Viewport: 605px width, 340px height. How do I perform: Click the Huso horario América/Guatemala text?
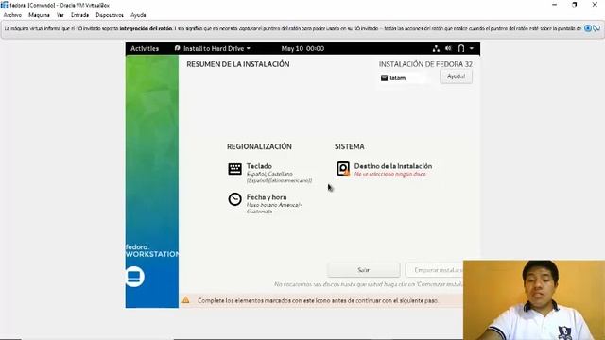click(x=274, y=208)
